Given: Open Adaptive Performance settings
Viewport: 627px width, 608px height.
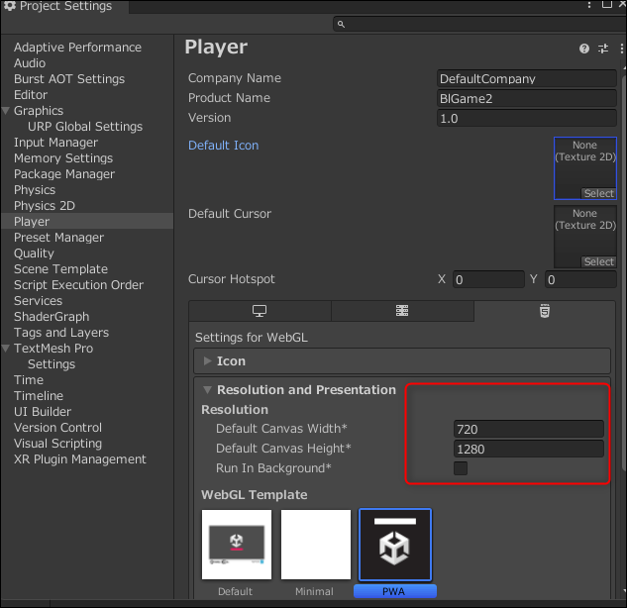Looking at the screenshot, I should pyautogui.click(x=77, y=48).
